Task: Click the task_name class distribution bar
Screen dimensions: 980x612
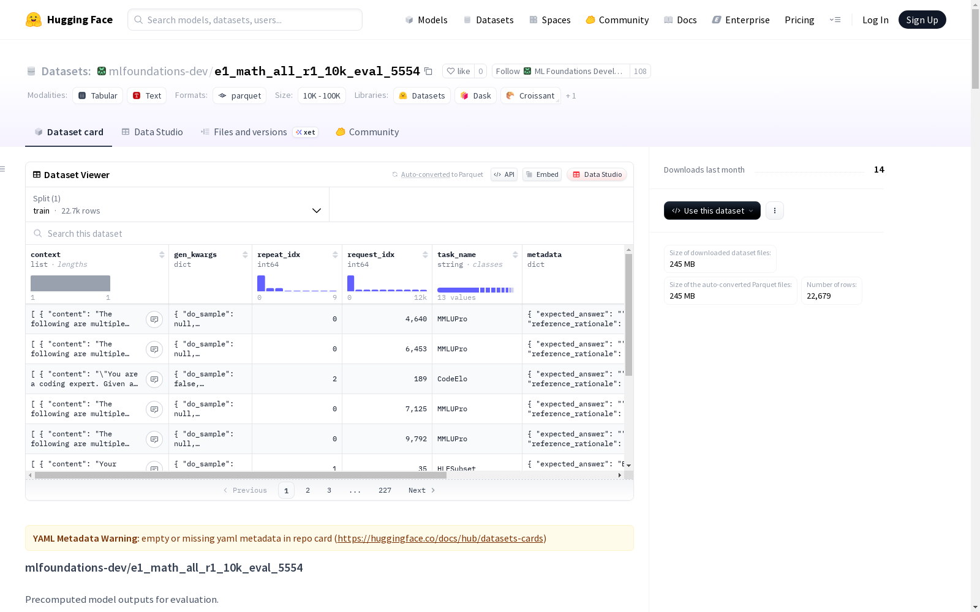Action: [476, 290]
